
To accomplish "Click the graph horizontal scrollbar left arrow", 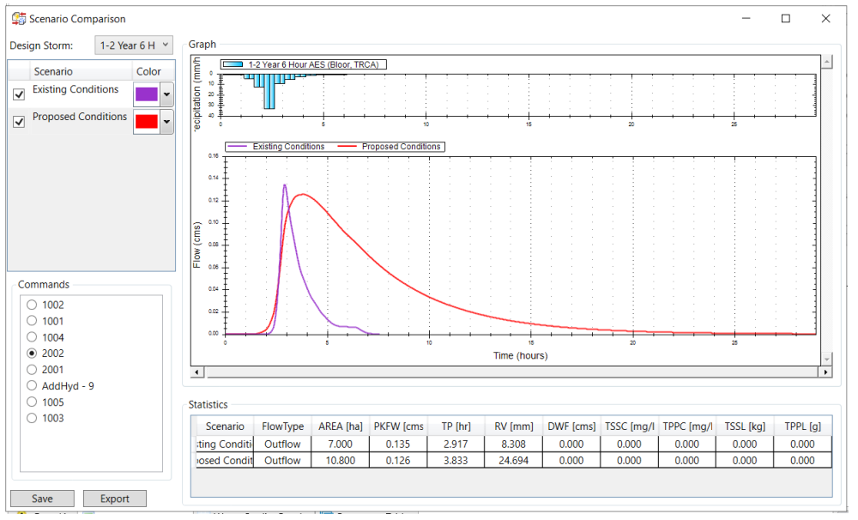I will [197, 372].
